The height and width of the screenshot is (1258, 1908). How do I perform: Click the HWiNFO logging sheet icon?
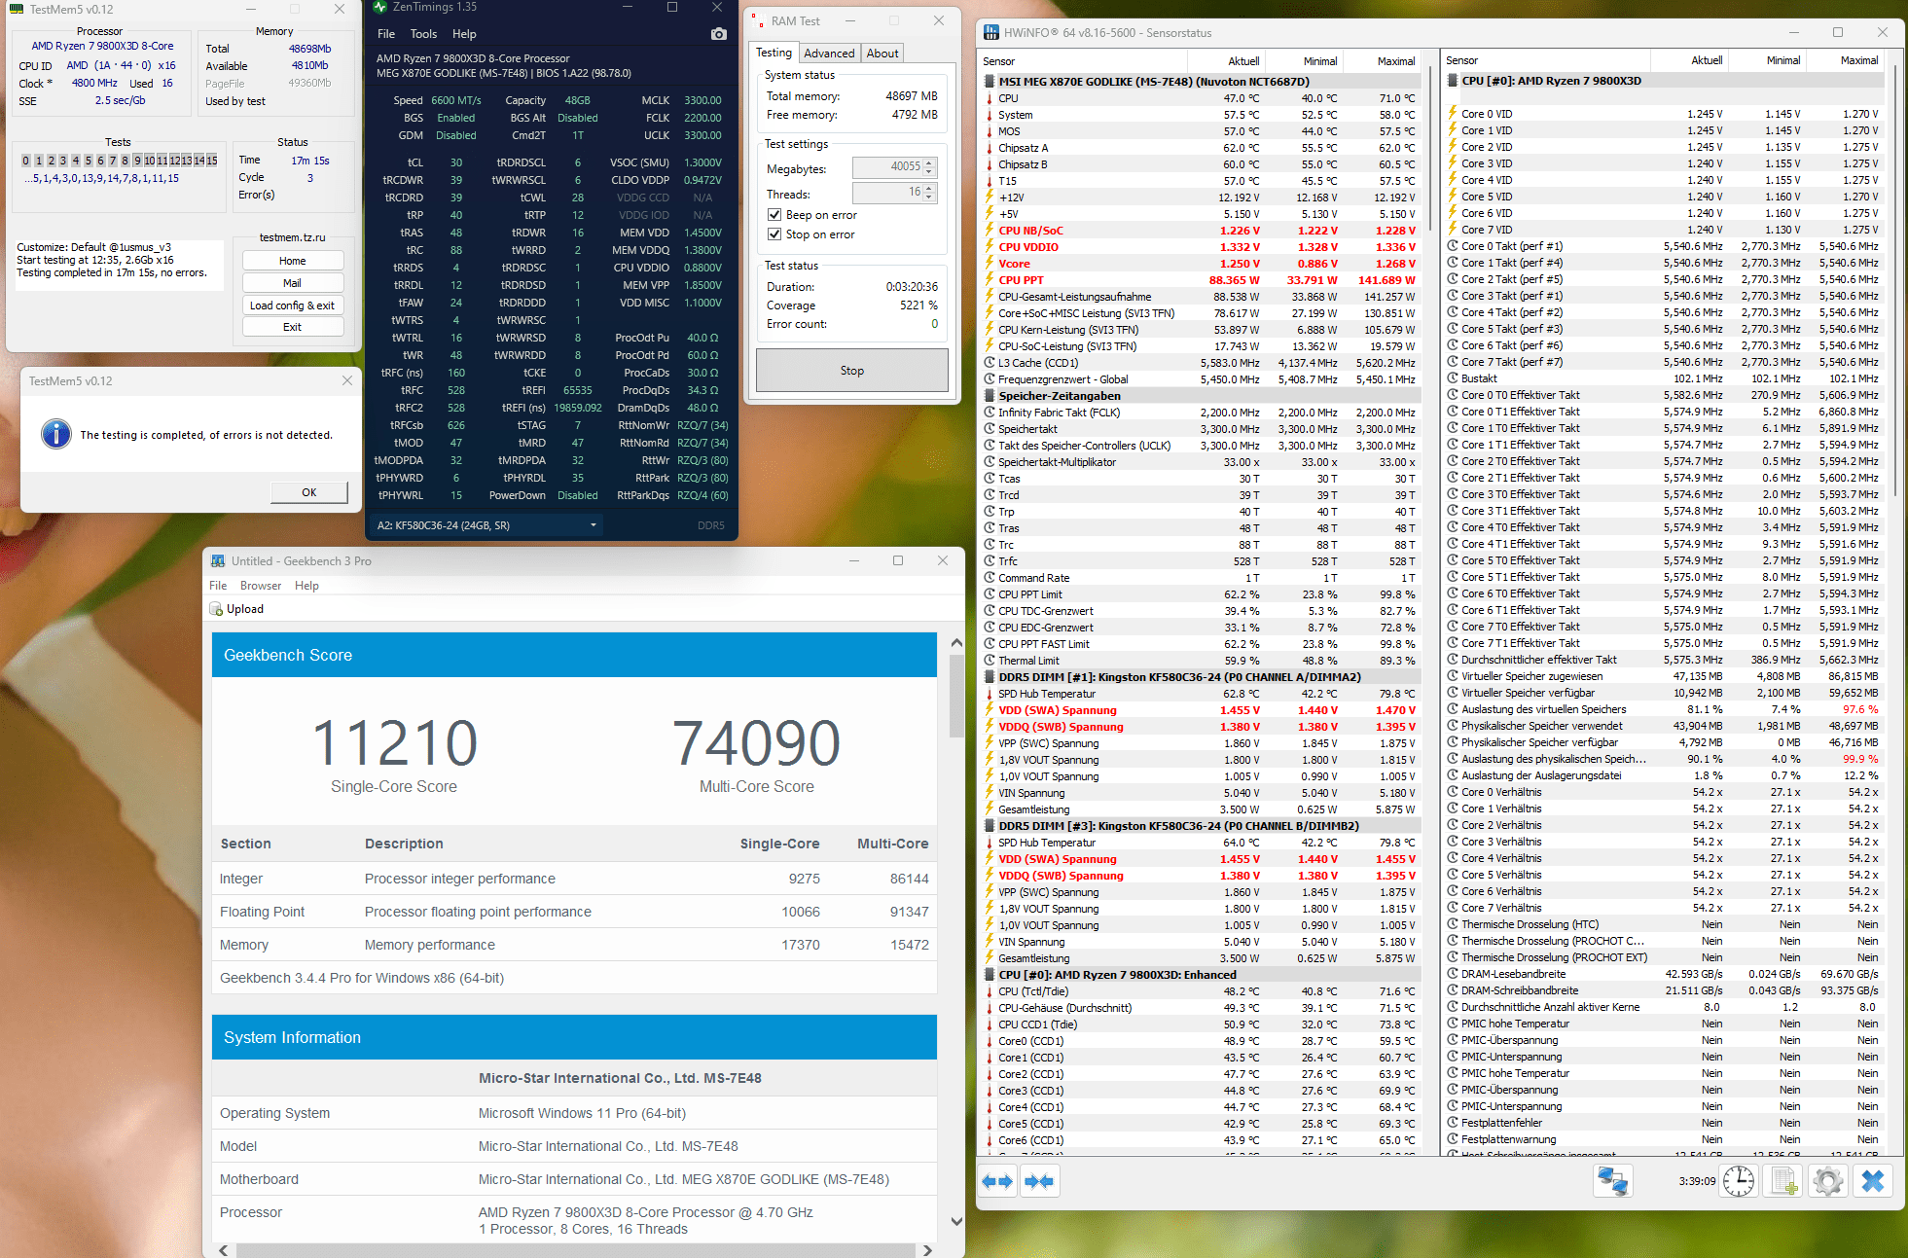pos(1783,1181)
